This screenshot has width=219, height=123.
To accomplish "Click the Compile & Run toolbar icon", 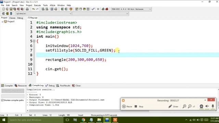I will [x=84, y=9].
